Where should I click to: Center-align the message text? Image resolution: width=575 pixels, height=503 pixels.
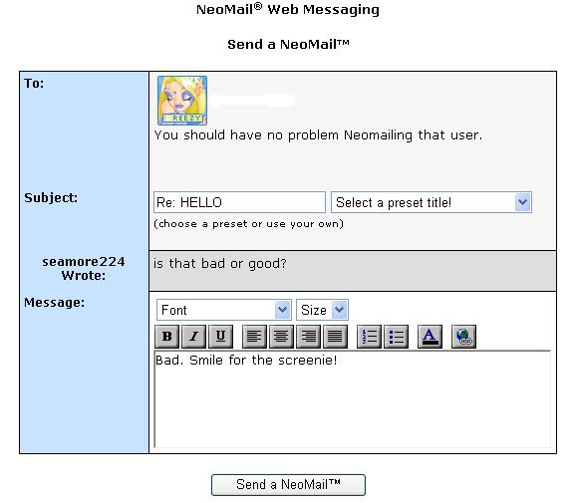click(x=281, y=337)
